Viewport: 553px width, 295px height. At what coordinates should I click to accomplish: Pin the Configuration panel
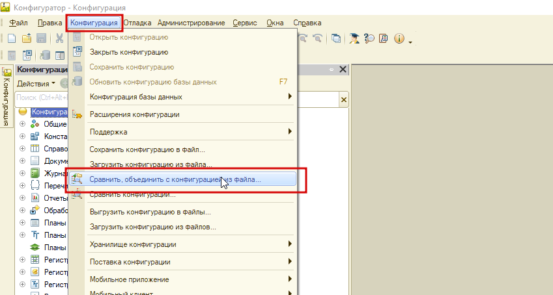click(x=331, y=70)
